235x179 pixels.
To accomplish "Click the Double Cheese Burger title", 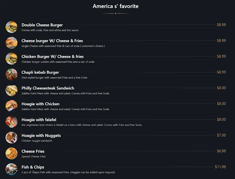I will point(42,25).
